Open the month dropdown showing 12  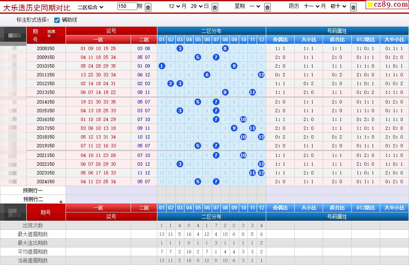point(177,7)
